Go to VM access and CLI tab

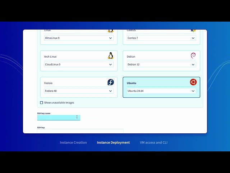(153, 143)
